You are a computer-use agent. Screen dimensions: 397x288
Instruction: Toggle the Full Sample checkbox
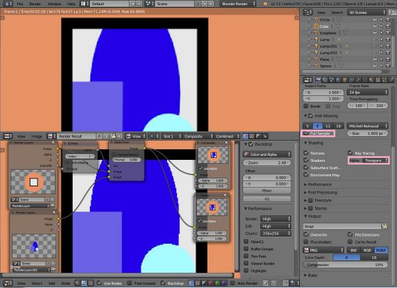click(306, 133)
